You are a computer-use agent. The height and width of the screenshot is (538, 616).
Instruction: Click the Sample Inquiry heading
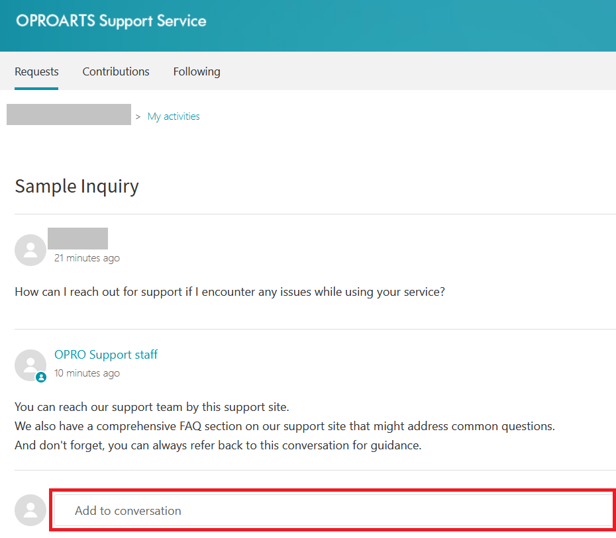coord(77,186)
